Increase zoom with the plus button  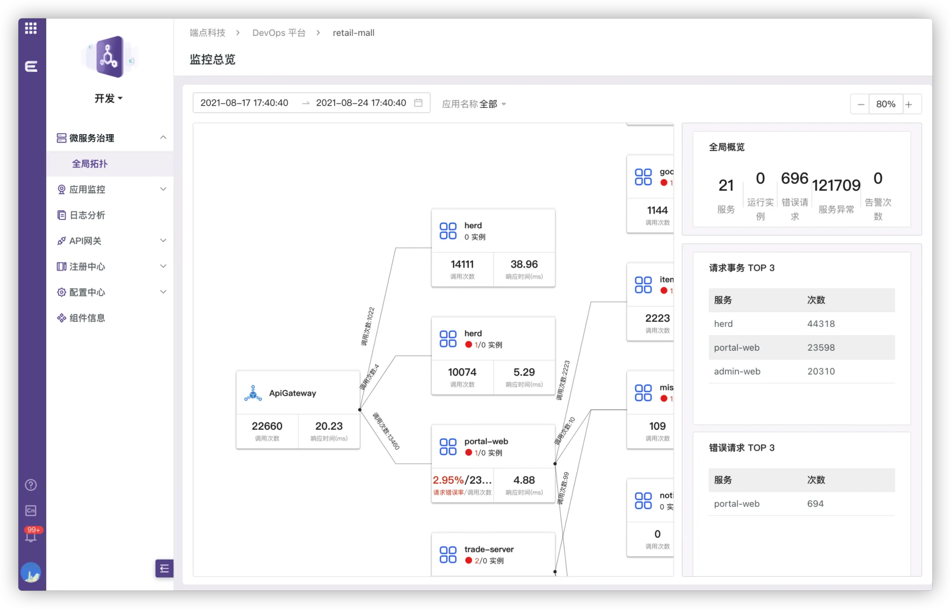tap(908, 104)
